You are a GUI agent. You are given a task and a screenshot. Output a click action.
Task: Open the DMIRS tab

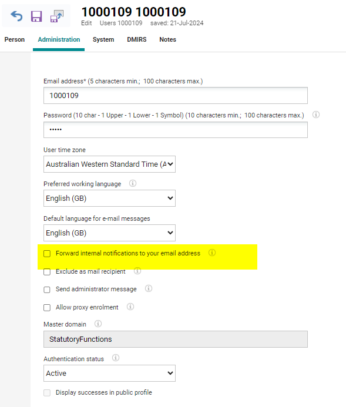(x=137, y=39)
